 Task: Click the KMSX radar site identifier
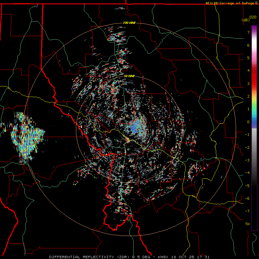(x=163, y=257)
